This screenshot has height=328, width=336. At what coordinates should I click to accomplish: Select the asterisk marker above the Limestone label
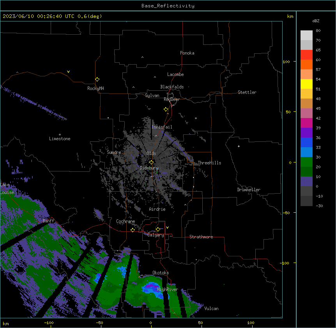pos(60,135)
